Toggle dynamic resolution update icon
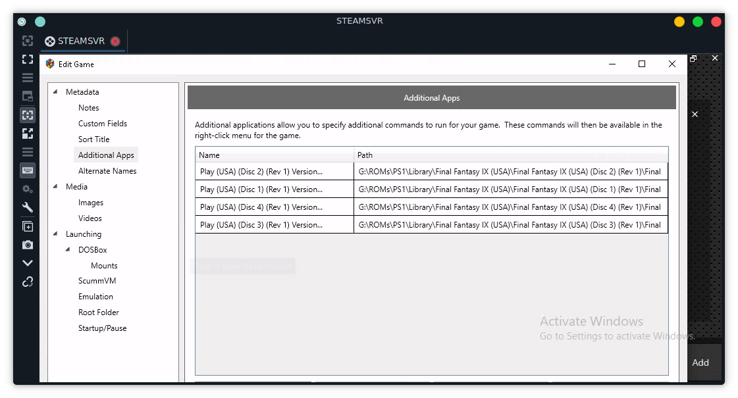 coord(28,114)
